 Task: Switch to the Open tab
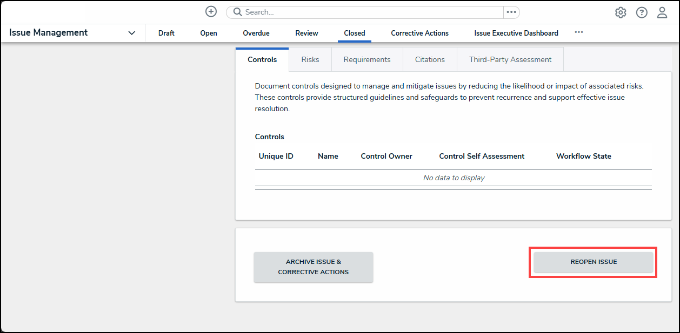point(209,33)
